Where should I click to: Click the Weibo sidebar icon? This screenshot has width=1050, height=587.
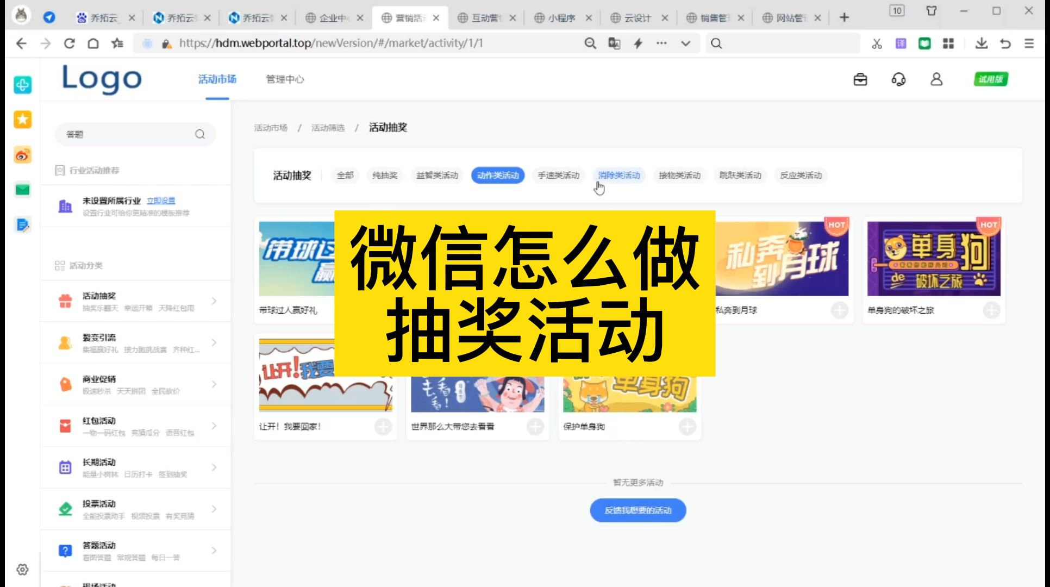tap(22, 155)
